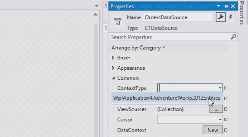This screenshot has width=248, height=137.
Task: Toggle the auto-hide pin of the Properties panel
Action: [226, 6]
